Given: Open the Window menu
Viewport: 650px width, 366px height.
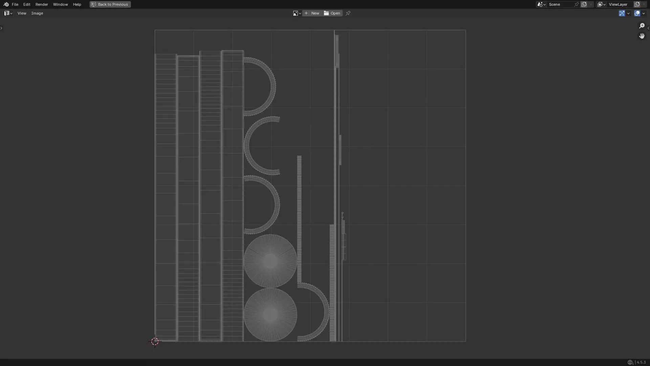Looking at the screenshot, I should coord(60,4).
